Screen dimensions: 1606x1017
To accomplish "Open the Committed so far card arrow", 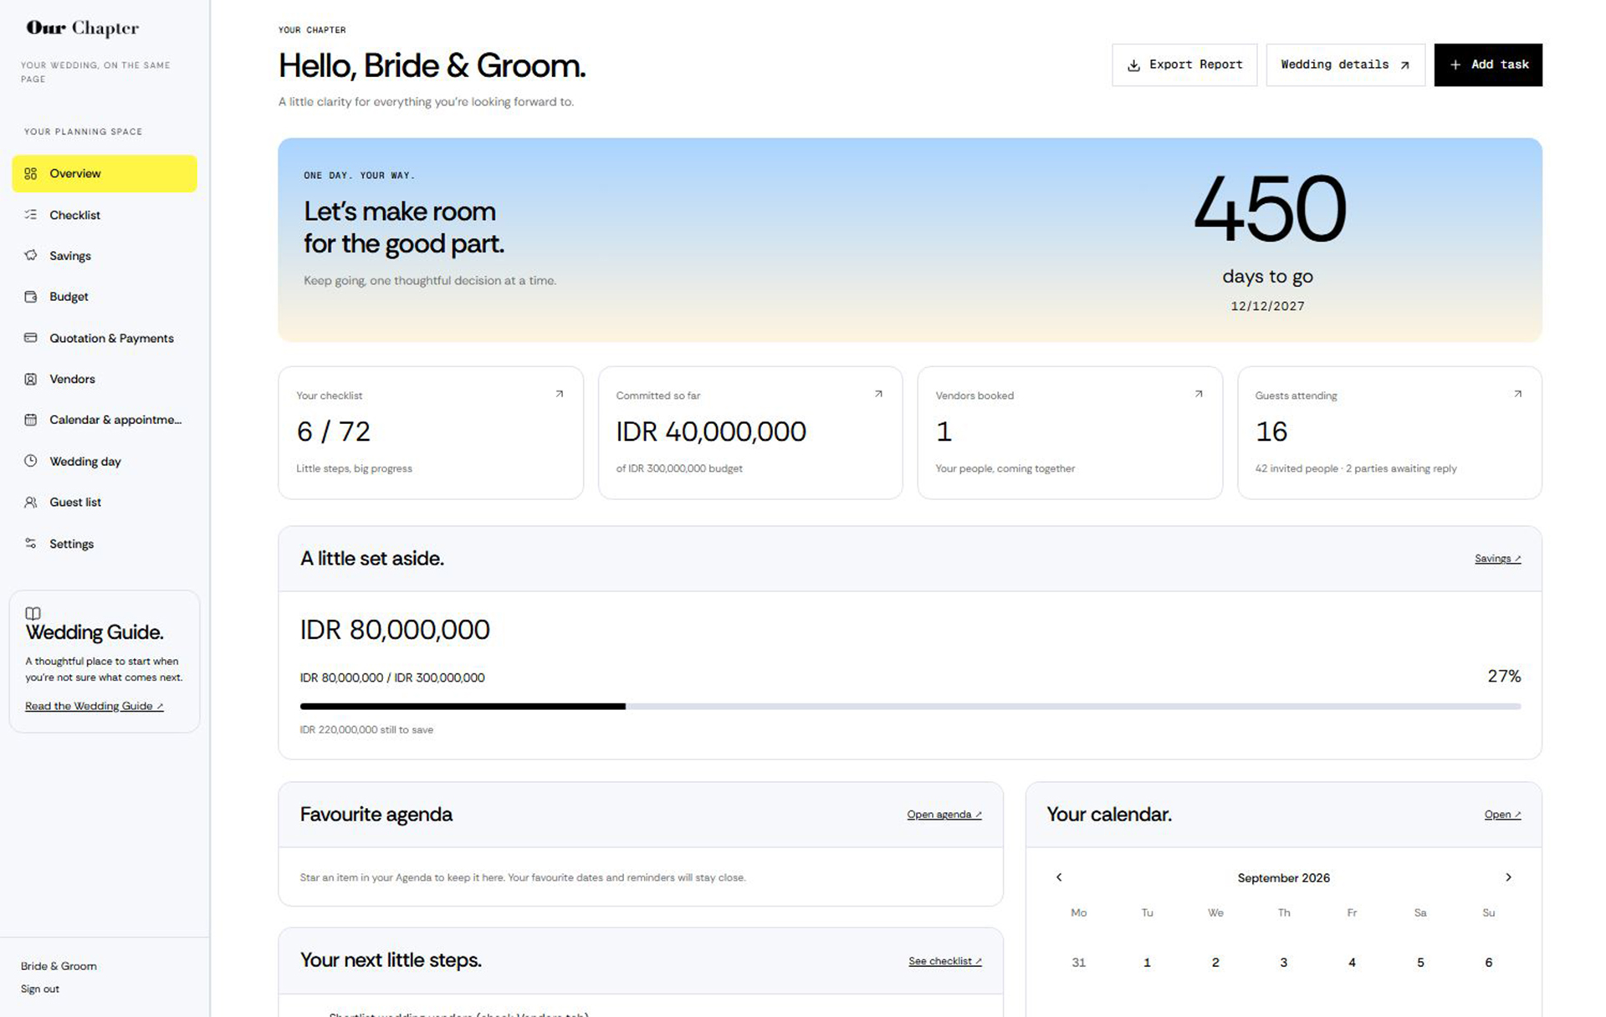I will [x=878, y=394].
